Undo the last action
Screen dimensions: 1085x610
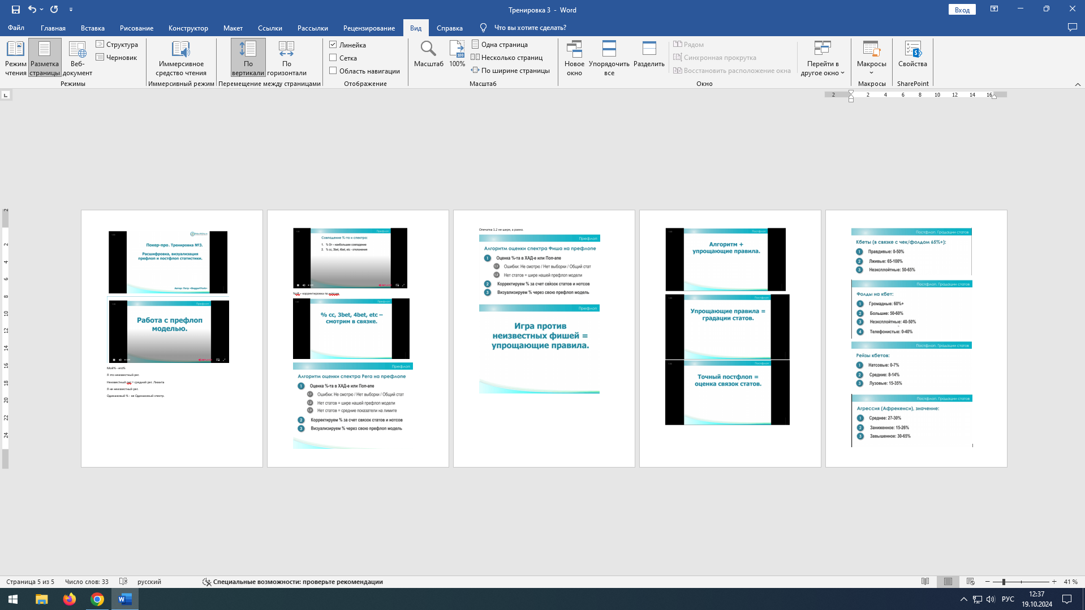(x=32, y=10)
